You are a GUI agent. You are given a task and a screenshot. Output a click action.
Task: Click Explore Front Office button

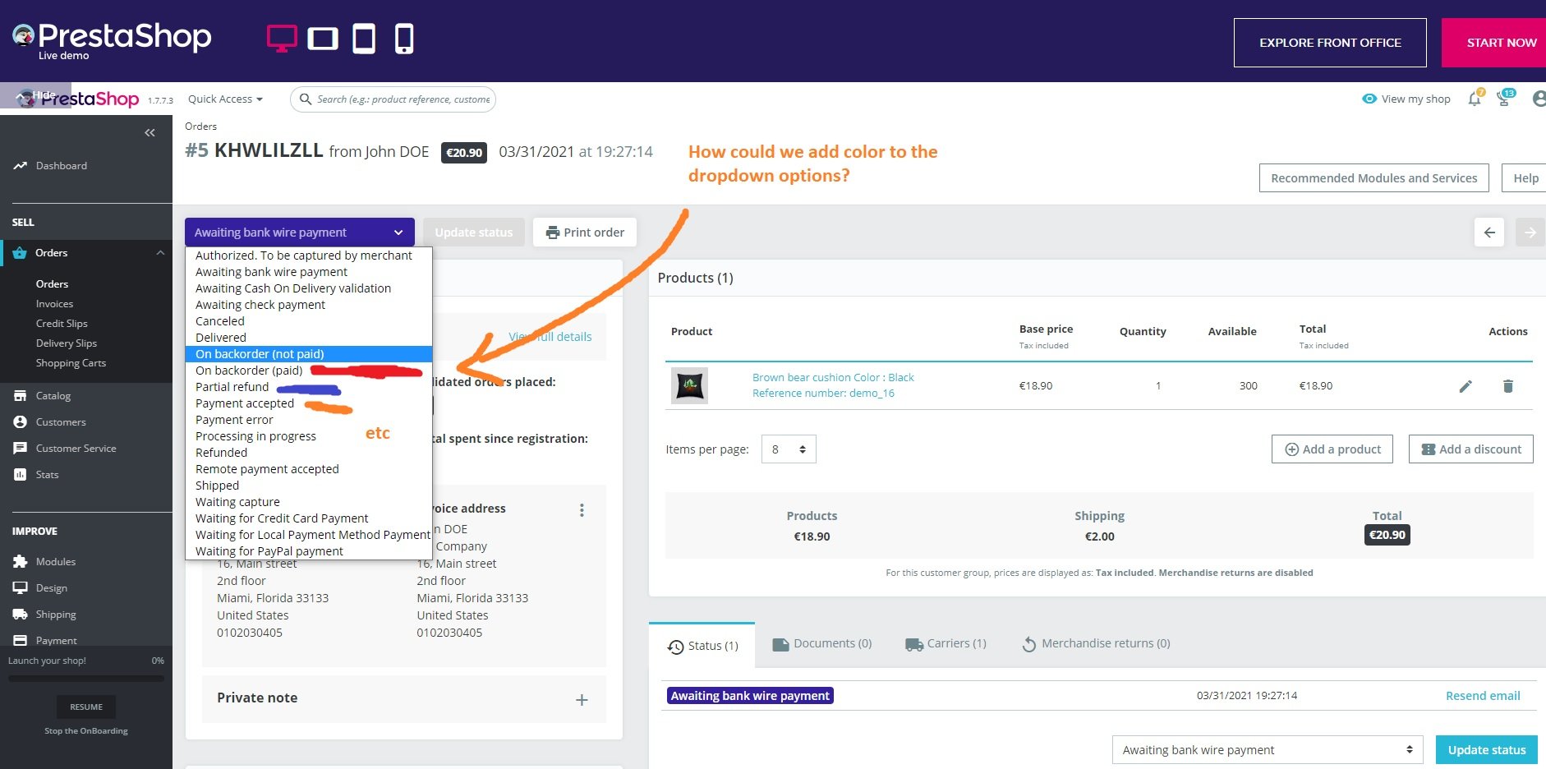(1330, 43)
